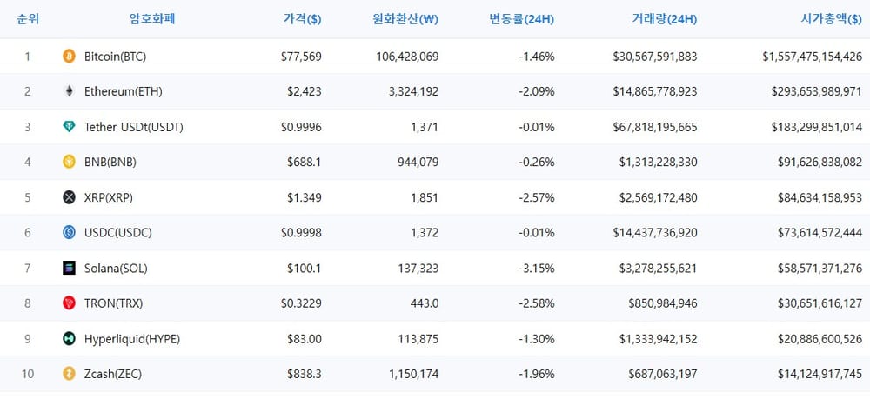
Task: Click Ethereum market cap $293,653,989,971
Action: click(x=817, y=92)
